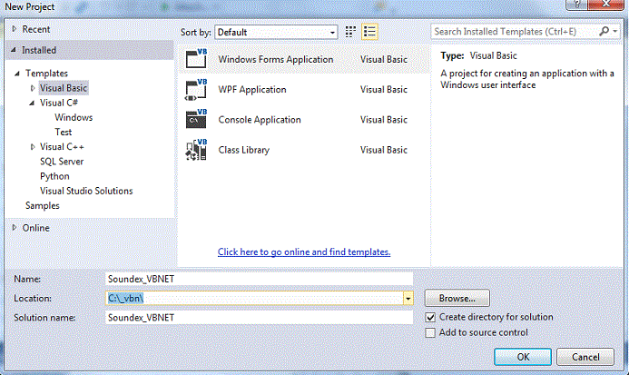Click the OK button
Viewport: 629px width, 375px height.
pos(523,357)
